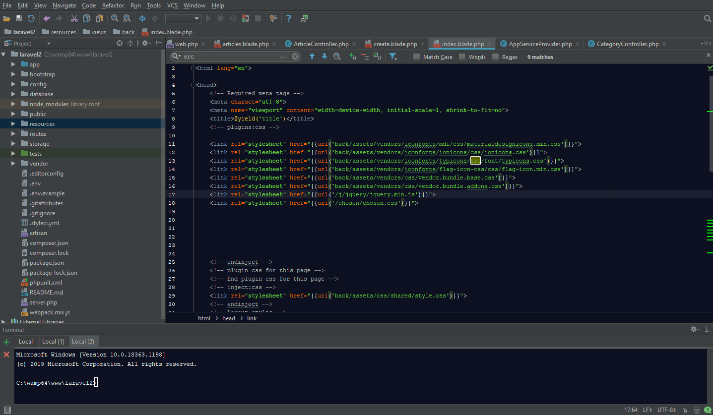Open the Refactor menu

113,5
